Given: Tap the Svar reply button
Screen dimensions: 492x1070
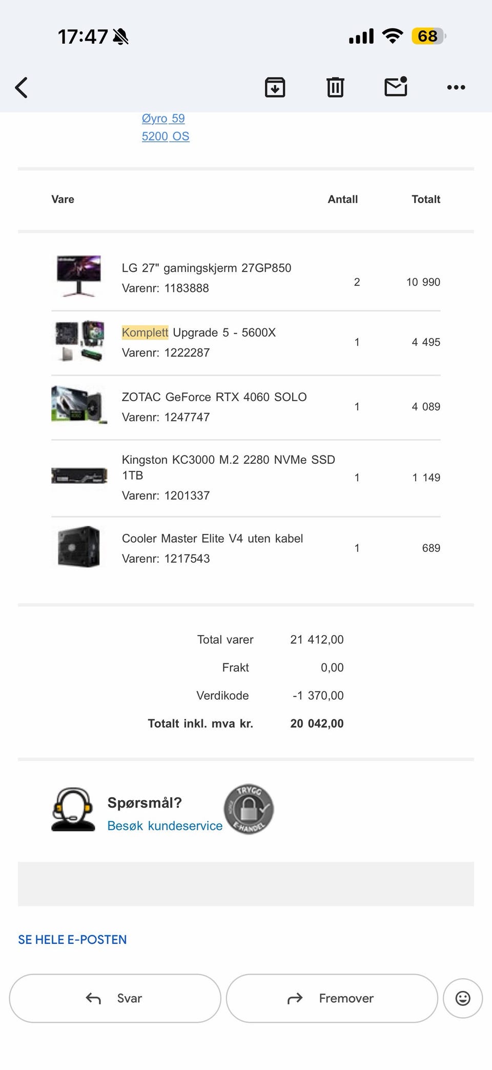Looking at the screenshot, I should click(x=115, y=998).
